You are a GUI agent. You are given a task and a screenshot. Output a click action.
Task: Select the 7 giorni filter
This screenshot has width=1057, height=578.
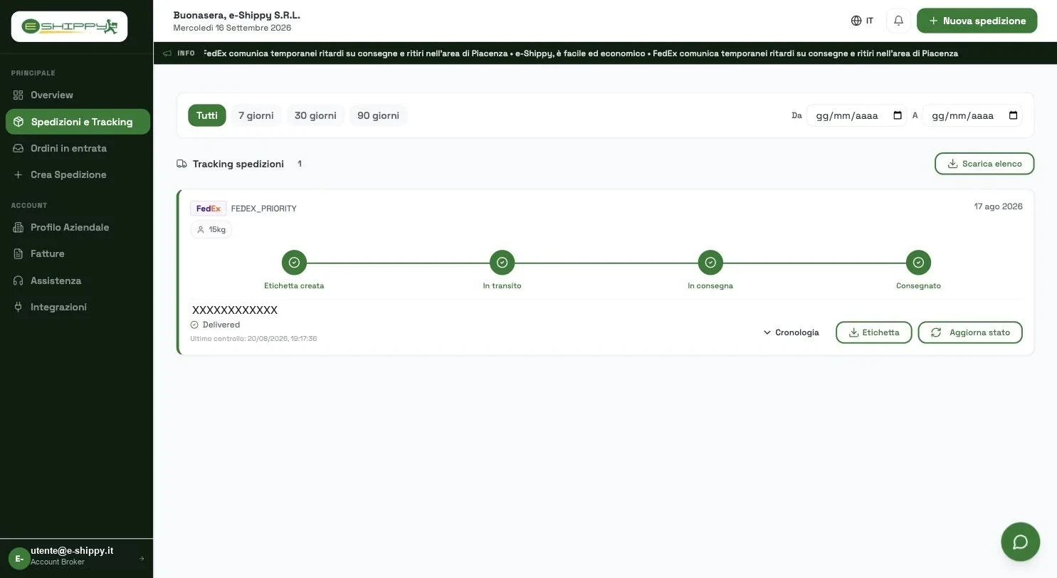[x=256, y=115]
